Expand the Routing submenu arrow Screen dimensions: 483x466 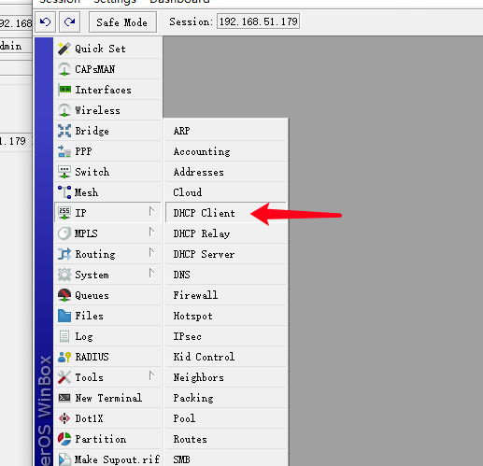click(151, 252)
